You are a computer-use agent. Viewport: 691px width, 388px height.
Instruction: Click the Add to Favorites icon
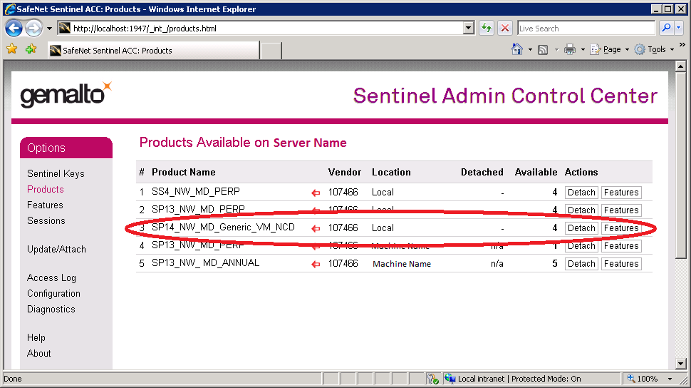tap(31, 49)
